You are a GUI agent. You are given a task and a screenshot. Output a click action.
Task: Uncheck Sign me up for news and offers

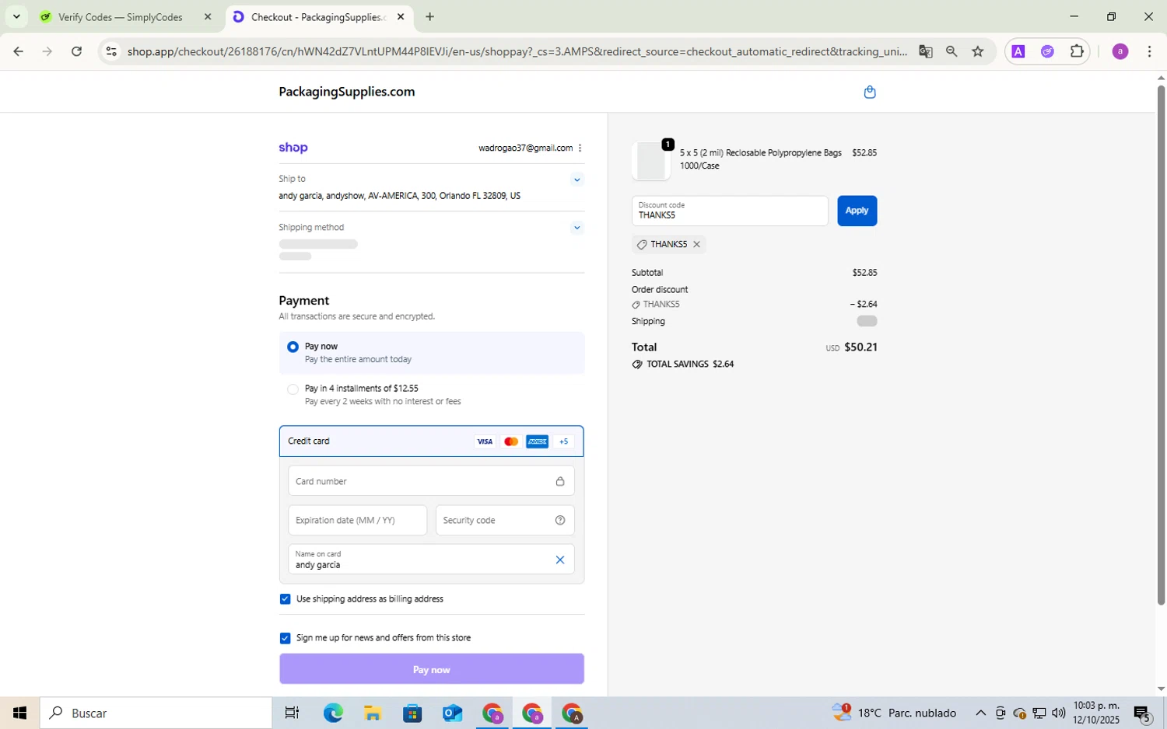(x=285, y=638)
